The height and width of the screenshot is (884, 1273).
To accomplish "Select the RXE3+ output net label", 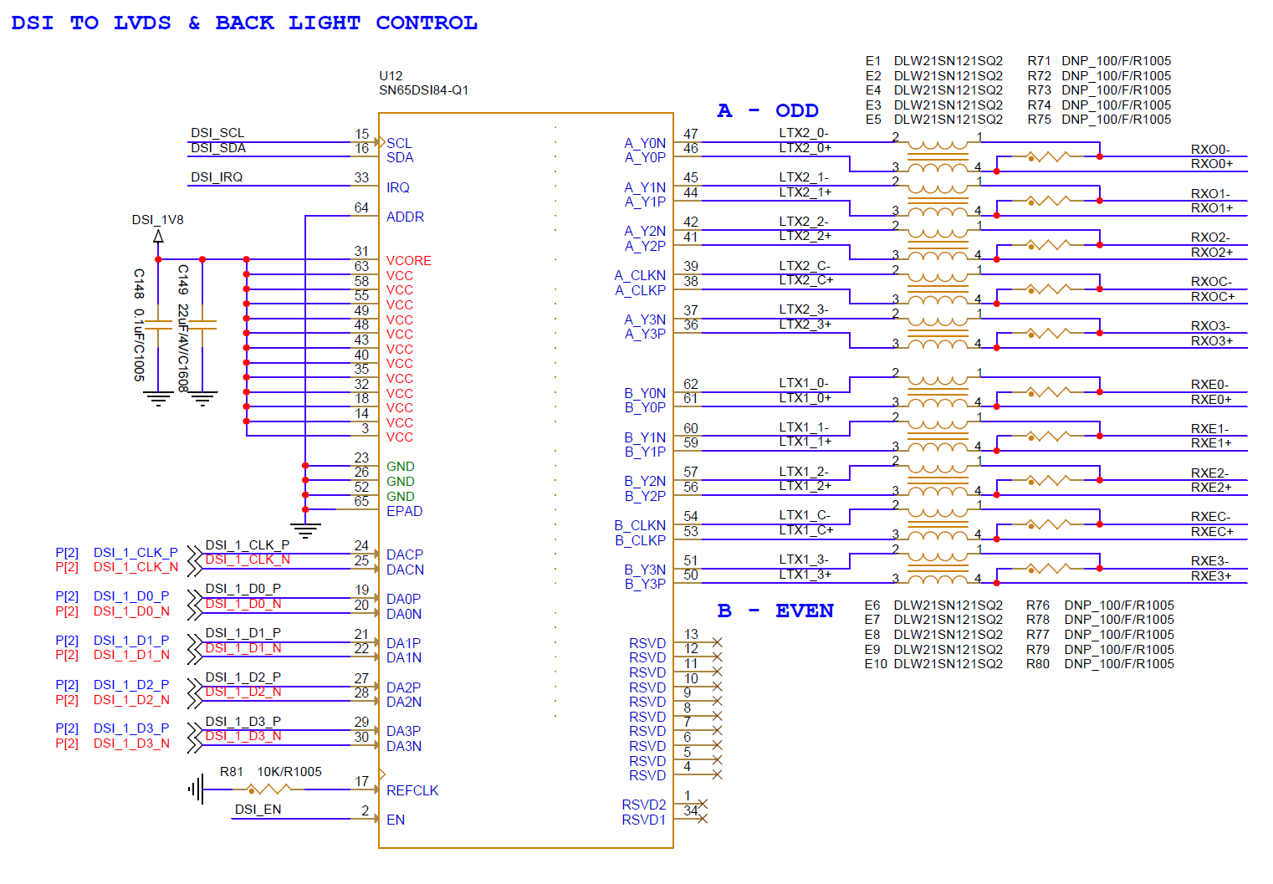I will 1211,575.
